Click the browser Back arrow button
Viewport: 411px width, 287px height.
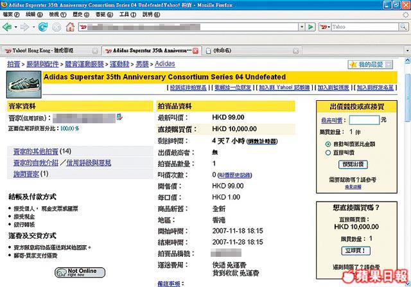[x=8, y=28]
